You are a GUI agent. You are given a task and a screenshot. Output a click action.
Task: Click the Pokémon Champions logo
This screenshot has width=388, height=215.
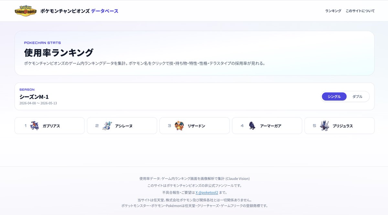tap(26, 10)
